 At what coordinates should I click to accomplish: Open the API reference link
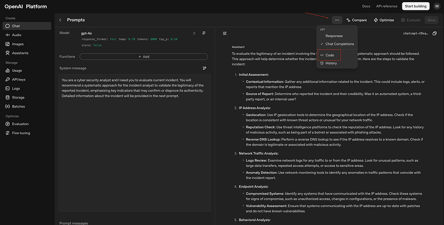point(387,6)
